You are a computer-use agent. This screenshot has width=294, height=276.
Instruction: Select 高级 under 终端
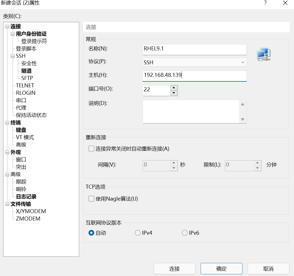[21, 145]
